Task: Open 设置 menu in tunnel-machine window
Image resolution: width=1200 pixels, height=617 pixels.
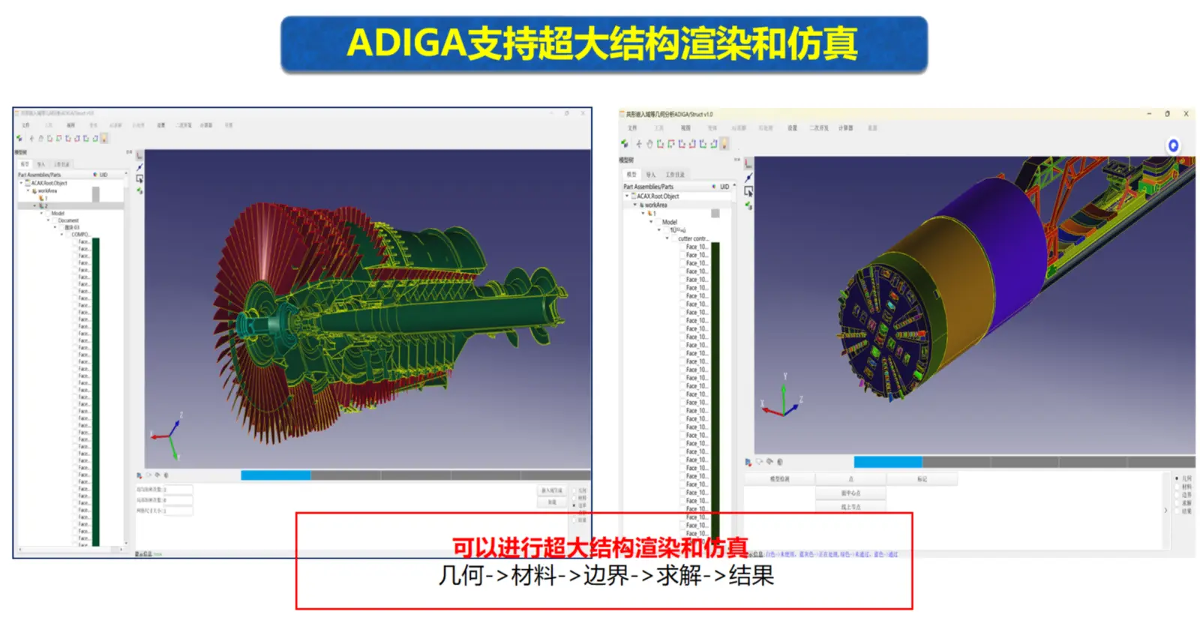Action: coord(792,128)
